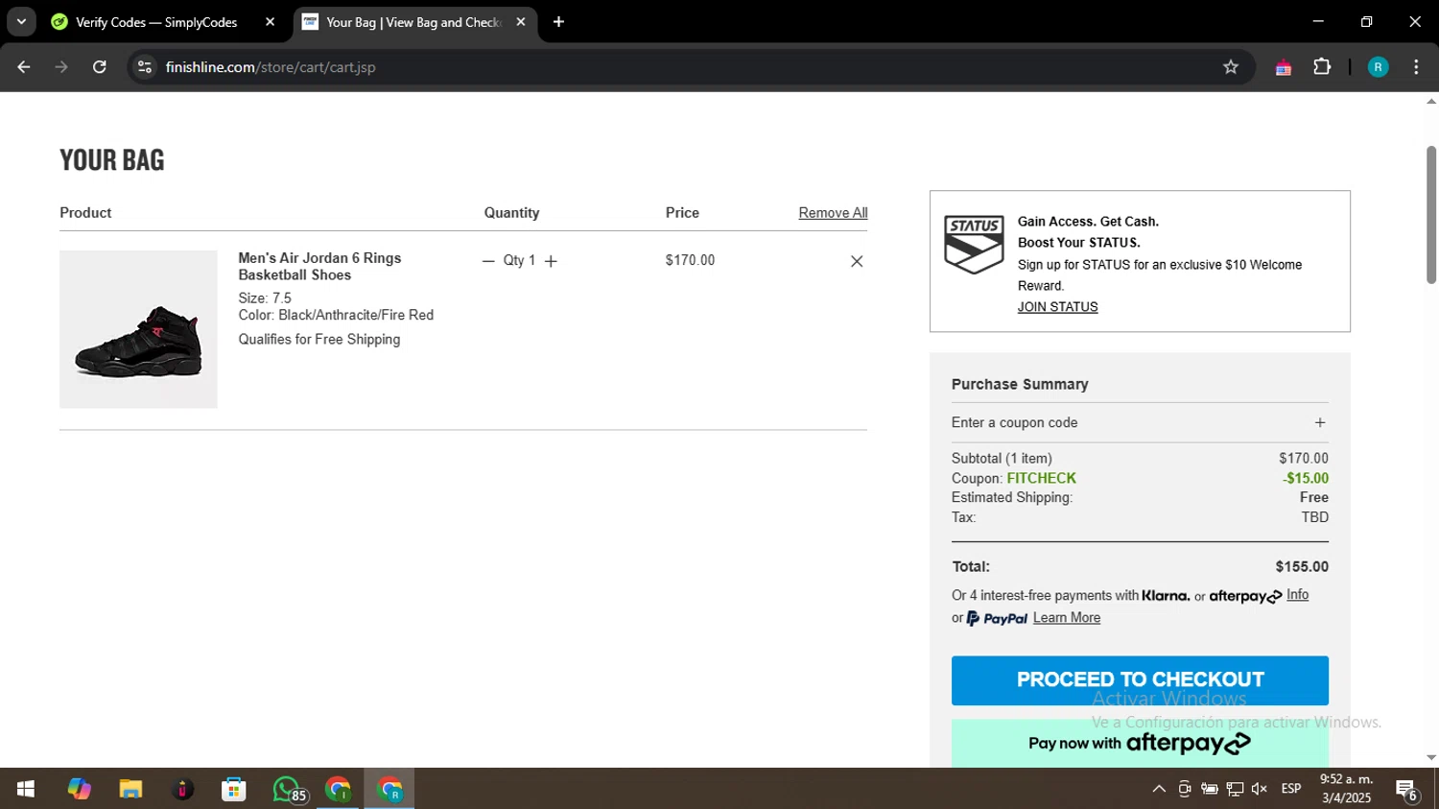Open the clock and date display

[x=1346, y=789]
